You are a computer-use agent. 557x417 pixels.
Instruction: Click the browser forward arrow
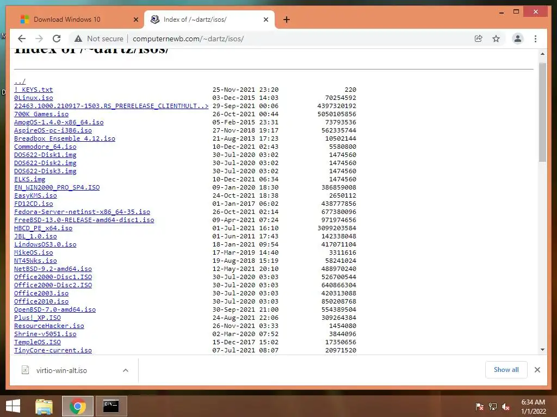tap(39, 39)
